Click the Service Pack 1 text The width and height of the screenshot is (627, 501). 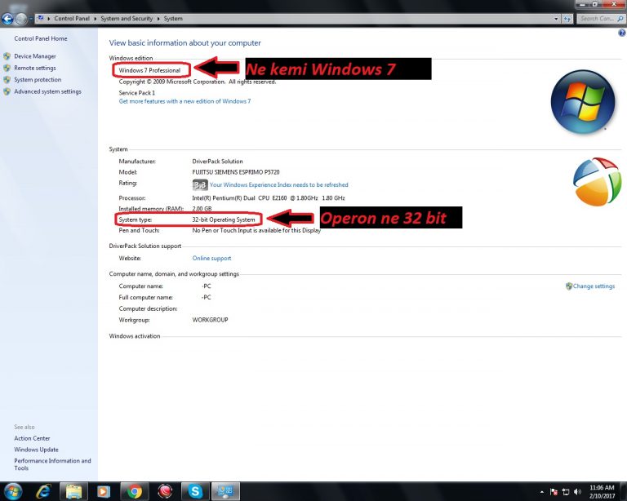[x=137, y=93]
